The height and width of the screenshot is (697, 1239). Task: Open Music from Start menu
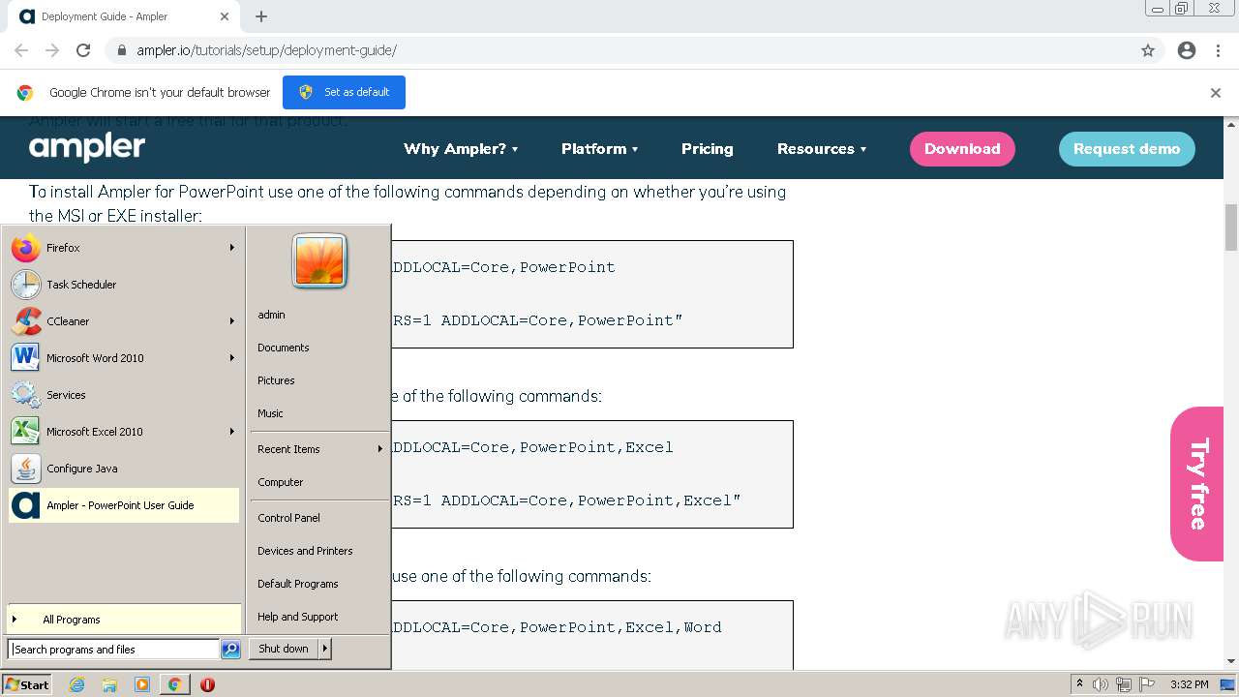click(270, 413)
